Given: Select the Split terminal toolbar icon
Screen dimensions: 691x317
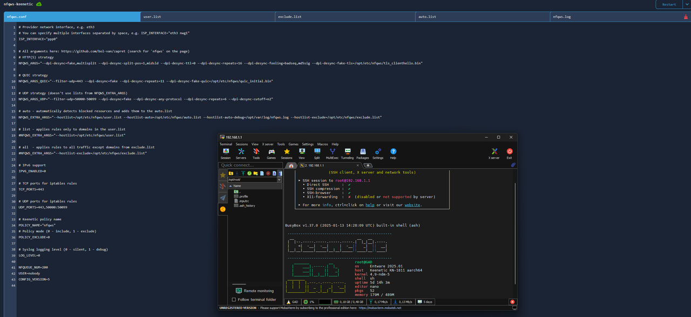Looking at the screenshot, I should coord(317,154).
